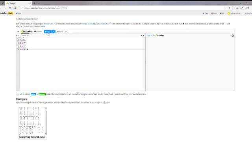The image size is (252, 142).
Task: Click the 'Powered by trinket' link
Action: click(x=155, y=35)
